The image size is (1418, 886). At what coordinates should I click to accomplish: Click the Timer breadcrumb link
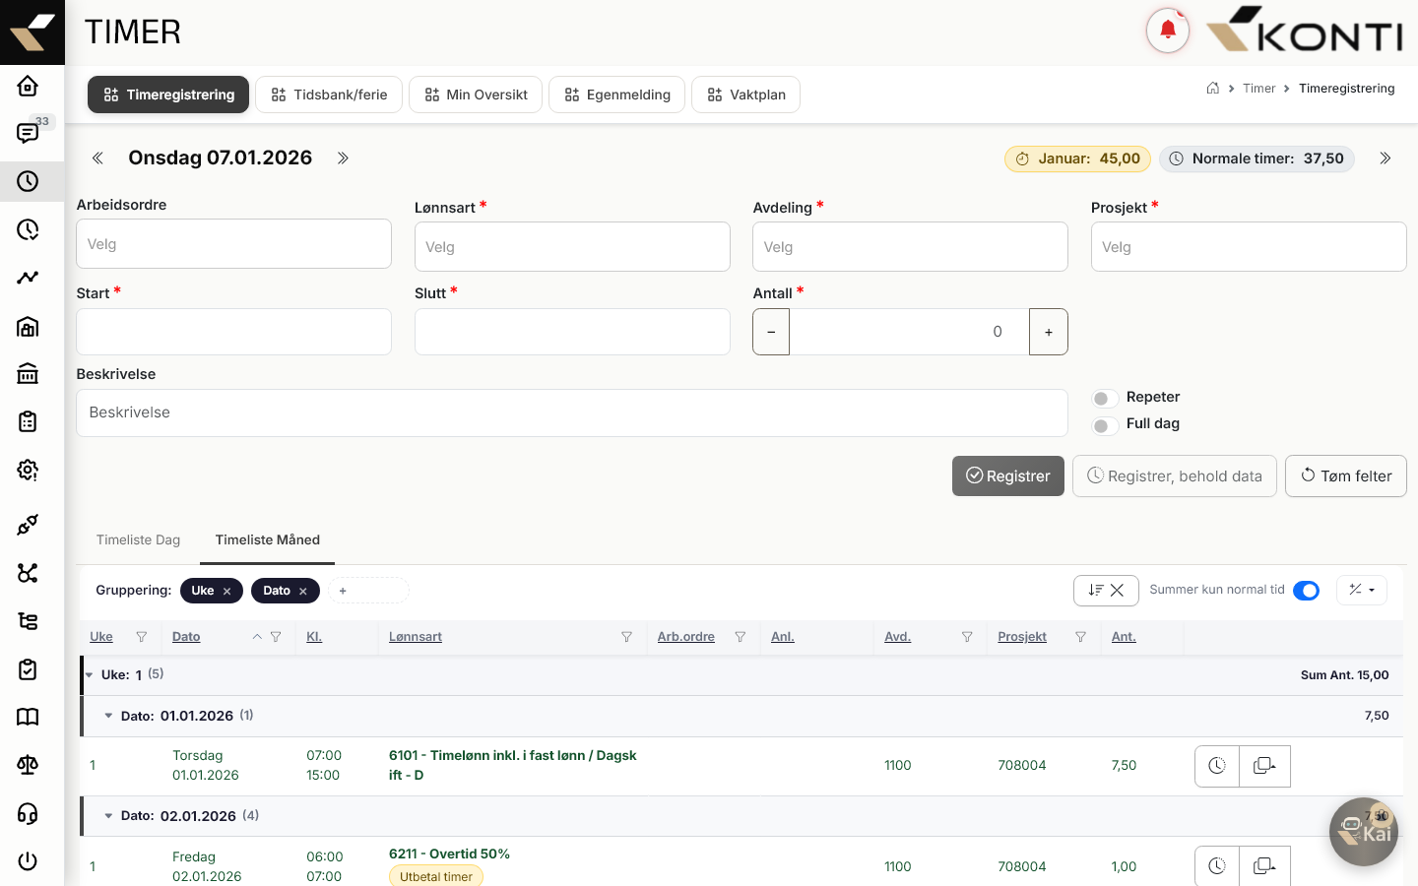tap(1259, 89)
